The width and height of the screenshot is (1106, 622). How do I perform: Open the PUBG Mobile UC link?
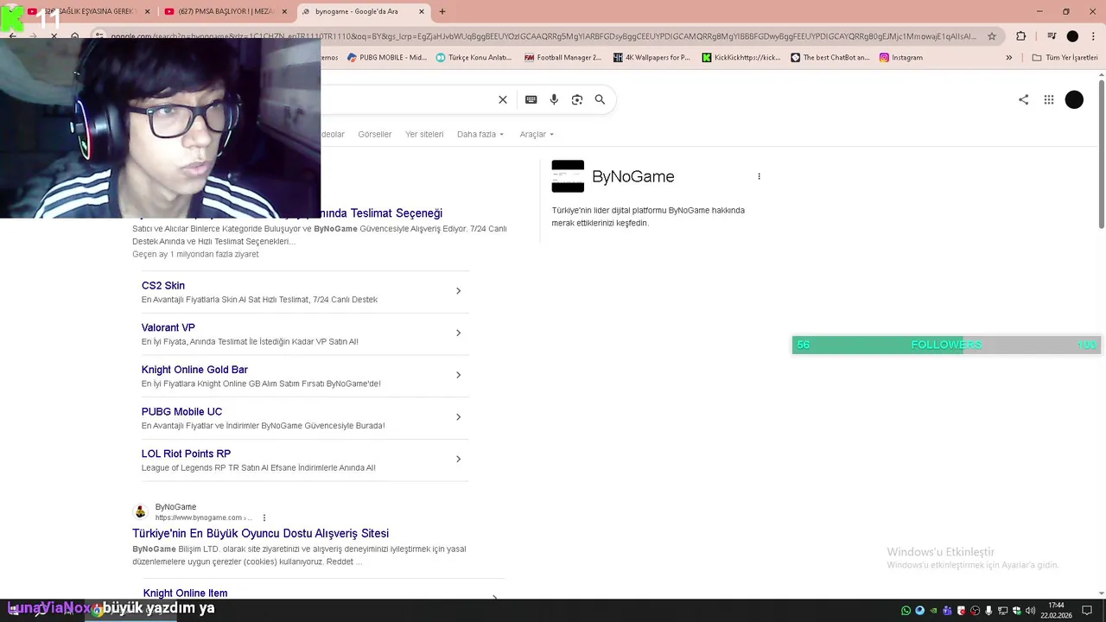pyautogui.click(x=181, y=411)
